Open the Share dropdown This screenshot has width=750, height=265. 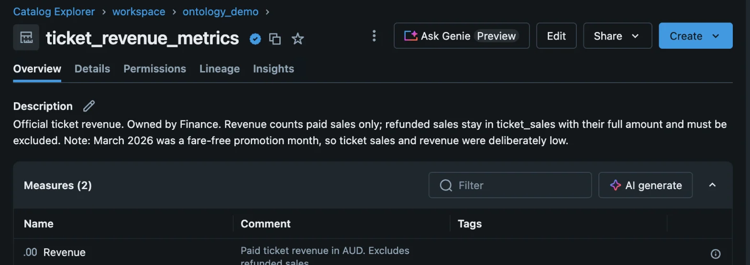[618, 36]
